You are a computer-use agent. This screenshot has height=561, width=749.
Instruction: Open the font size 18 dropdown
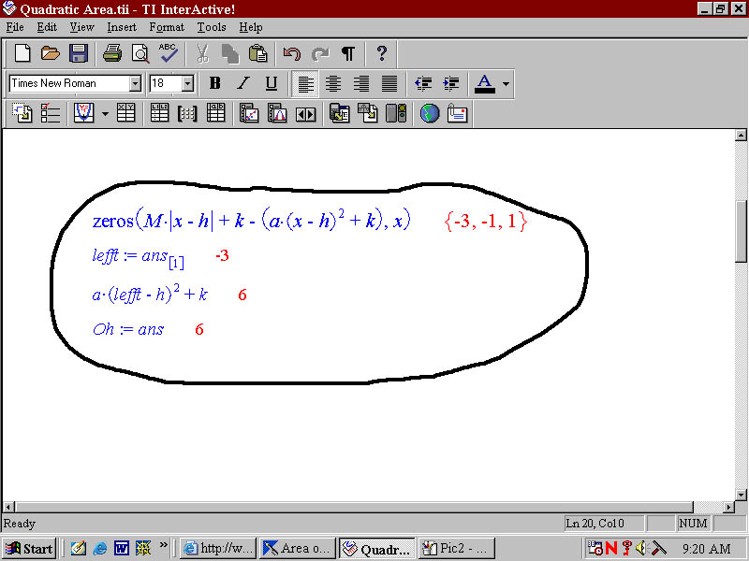click(187, 83)
